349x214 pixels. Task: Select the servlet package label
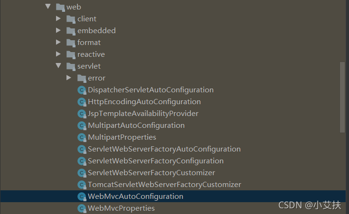(89, 66)
